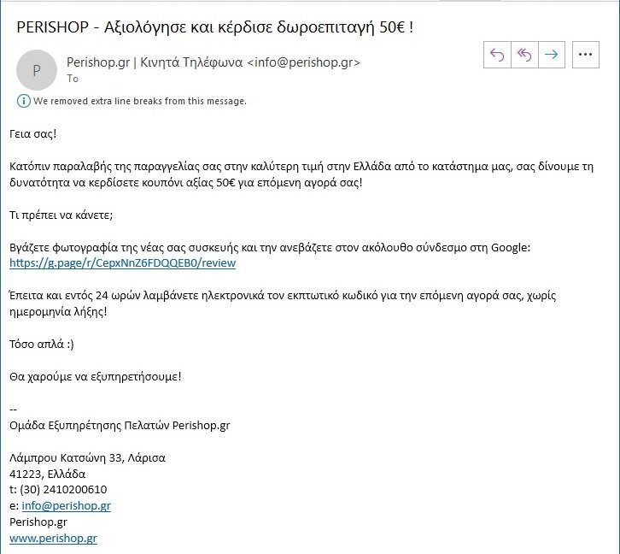620x554 pixels.
Task: Open the www.perishop.gr website link
Action: point(54,538)
